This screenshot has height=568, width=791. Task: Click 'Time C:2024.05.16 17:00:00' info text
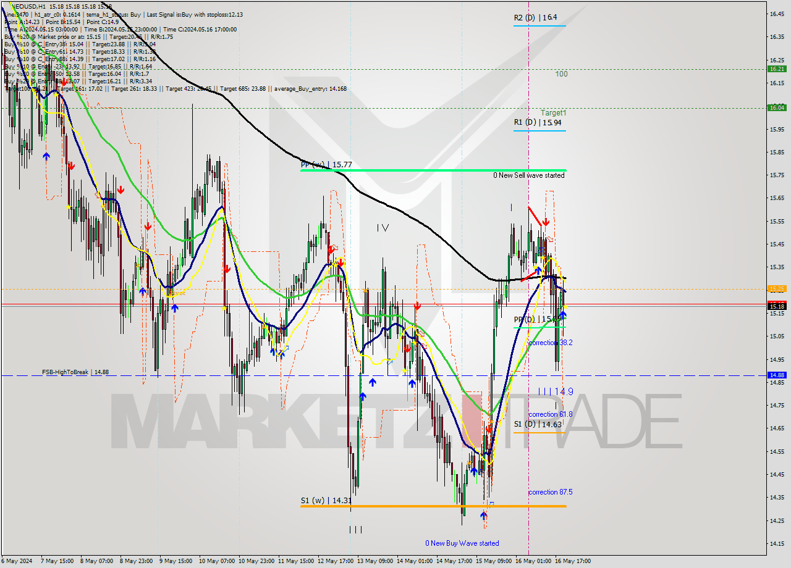point(199,29)
